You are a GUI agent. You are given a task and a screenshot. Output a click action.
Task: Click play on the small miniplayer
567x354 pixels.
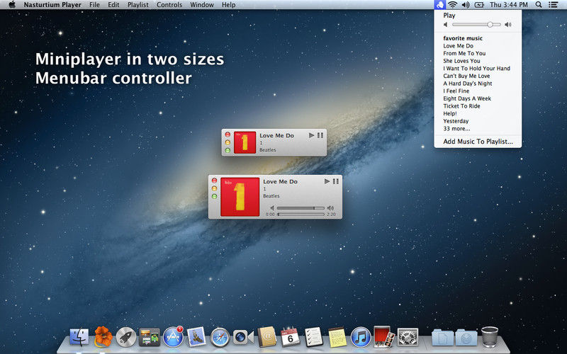click(311, 135)
